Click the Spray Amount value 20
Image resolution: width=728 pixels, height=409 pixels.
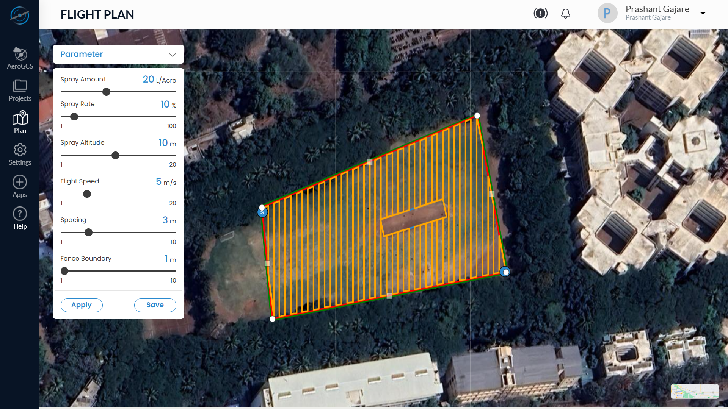(x=148, y=79)
